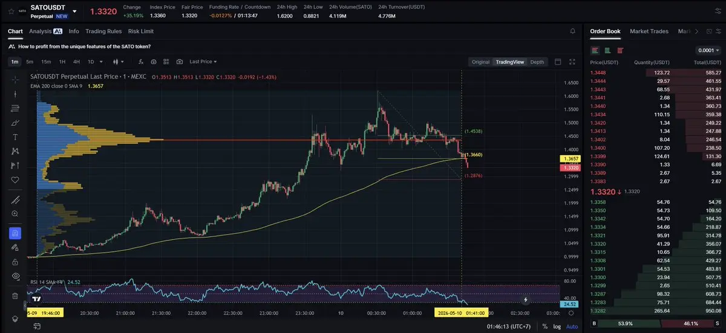Switch chart view to Original
Viewport: 726px width, 333px height.
480,62
